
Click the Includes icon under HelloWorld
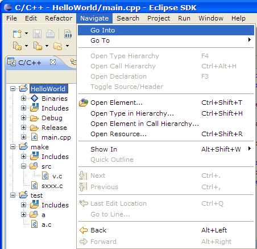tap(35, 108)
